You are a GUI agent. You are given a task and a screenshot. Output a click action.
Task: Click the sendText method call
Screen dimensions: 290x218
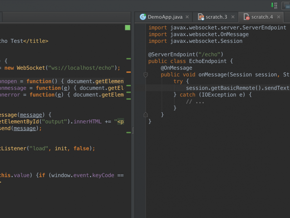click(277, 88)
